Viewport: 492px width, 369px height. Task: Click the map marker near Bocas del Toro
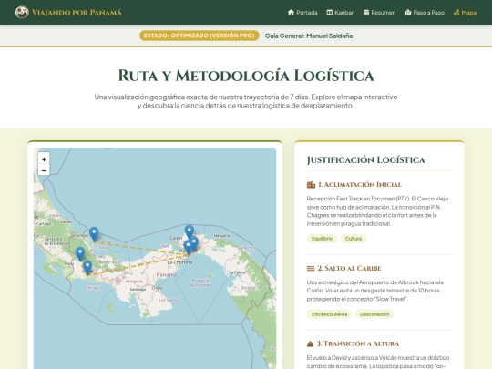(94, 234)
